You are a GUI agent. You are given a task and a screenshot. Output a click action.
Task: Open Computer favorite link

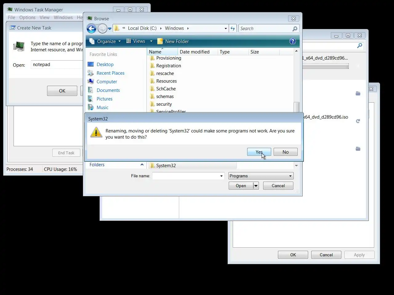pos(107,82)
